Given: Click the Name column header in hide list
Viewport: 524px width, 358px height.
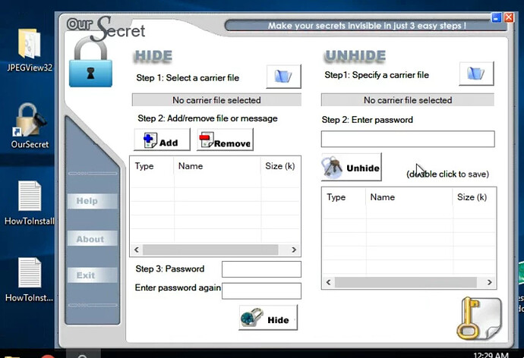Looking at the screenshot, I should pyautogui.click(x=191, y=166).
